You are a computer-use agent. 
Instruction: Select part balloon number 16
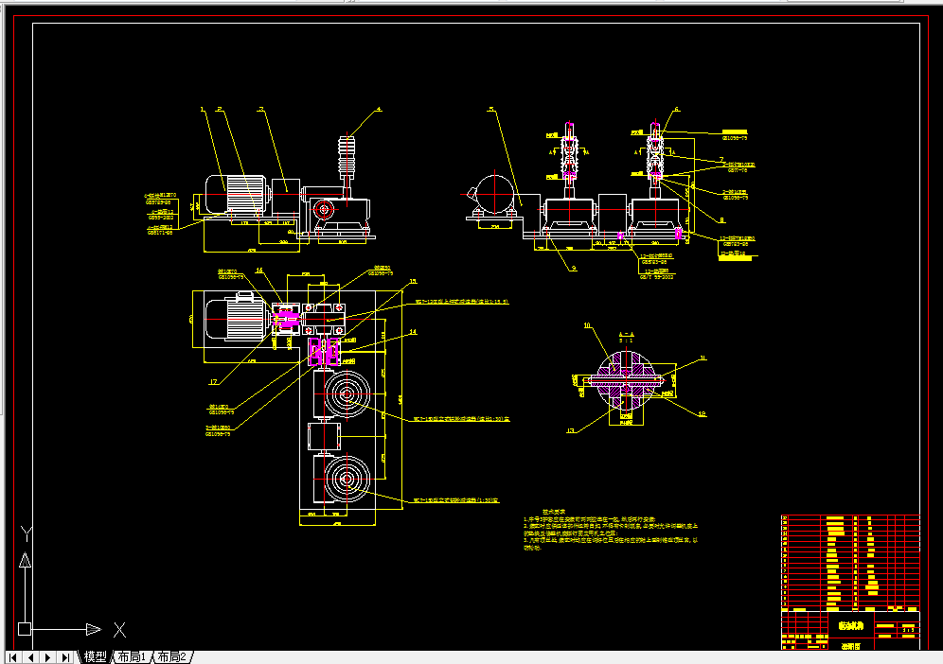point(259,270)
